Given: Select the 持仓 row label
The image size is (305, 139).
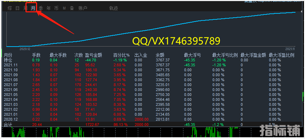Looking at the screenshot, I should point(8,60).
